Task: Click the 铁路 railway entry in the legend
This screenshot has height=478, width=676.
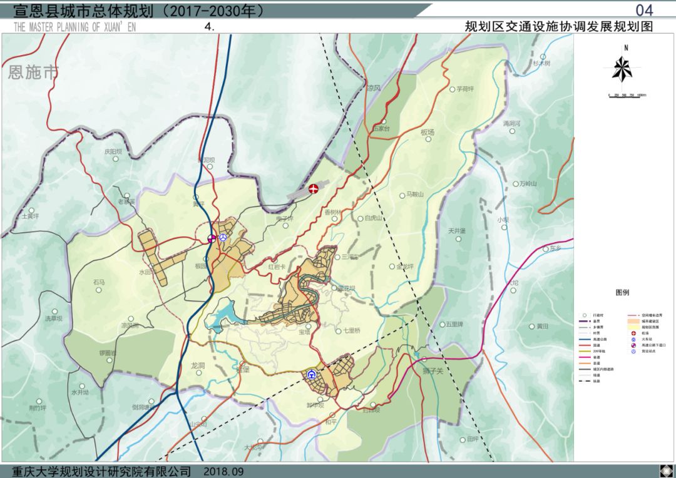Action: (x=595, y=381)
